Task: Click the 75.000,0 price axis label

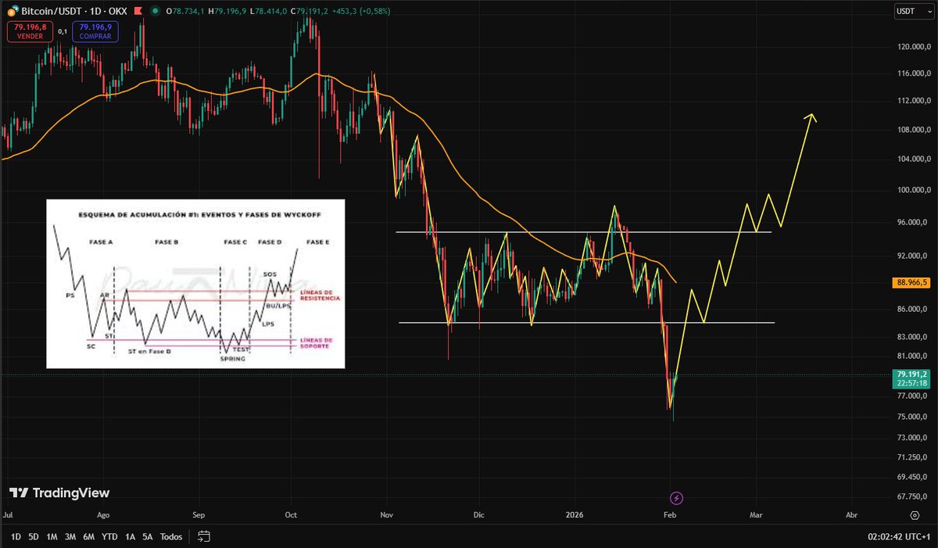Action: [x=912, y=417]
